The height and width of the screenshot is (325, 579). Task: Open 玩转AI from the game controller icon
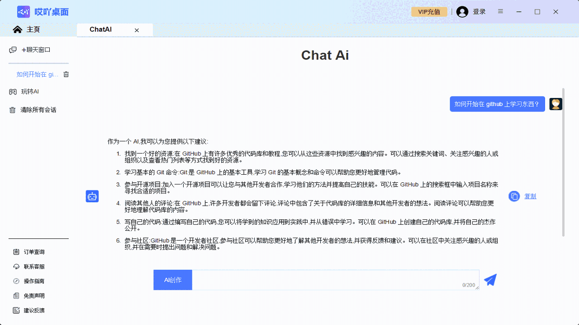point(12,92)
